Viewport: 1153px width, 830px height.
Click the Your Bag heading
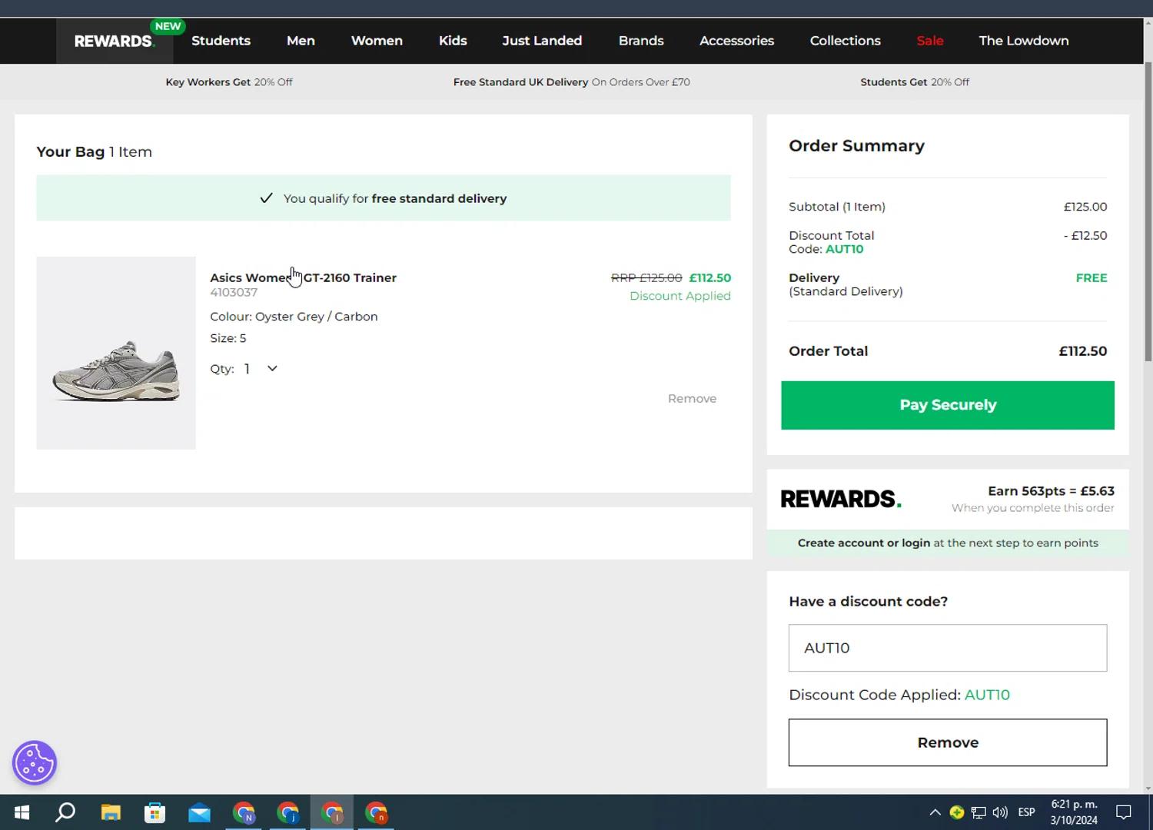point(71,151)
